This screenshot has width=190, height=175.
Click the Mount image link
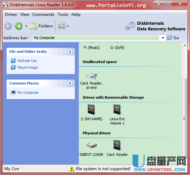click(x=27, y=67)
